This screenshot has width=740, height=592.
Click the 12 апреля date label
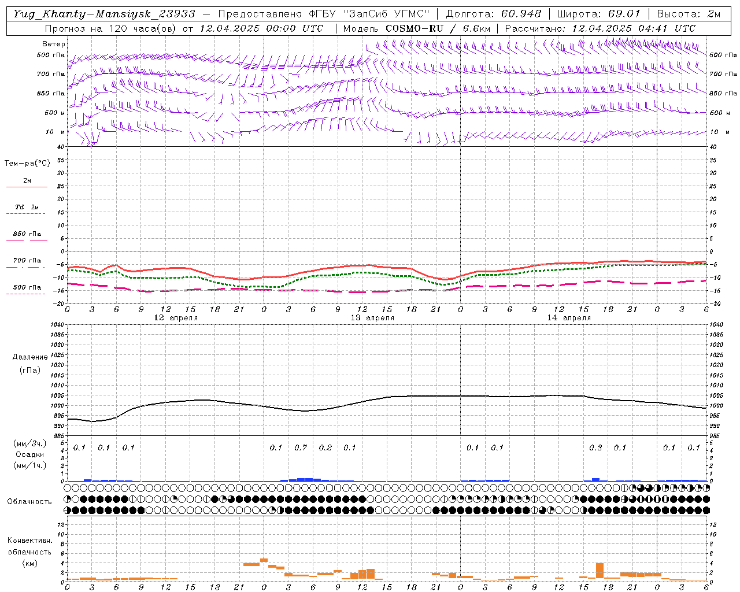coord(176,318)
